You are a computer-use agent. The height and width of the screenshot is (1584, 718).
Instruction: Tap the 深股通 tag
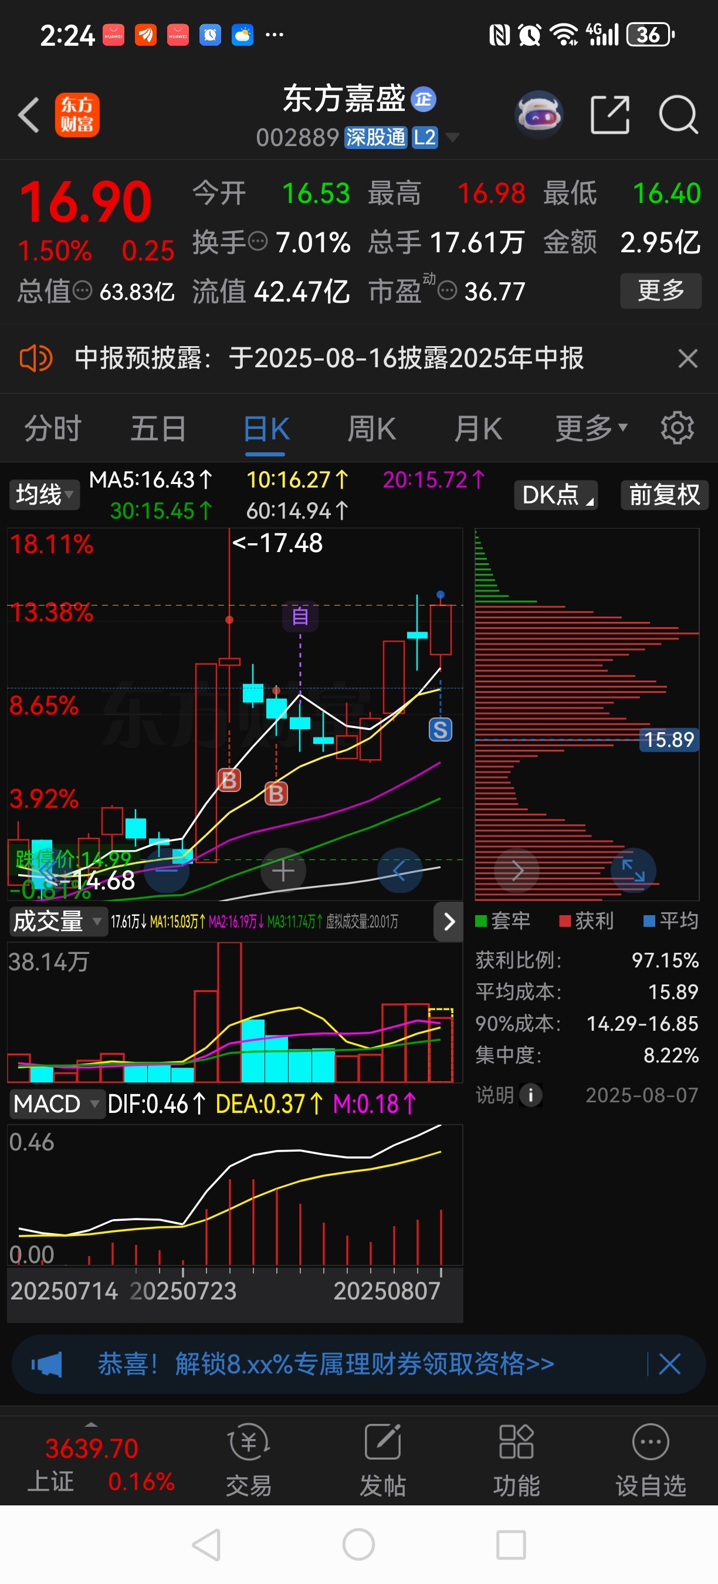coord(375,137)
